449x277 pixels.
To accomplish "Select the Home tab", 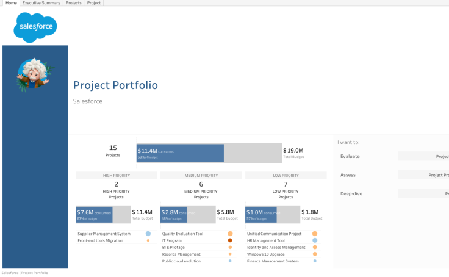I will 11,3.
